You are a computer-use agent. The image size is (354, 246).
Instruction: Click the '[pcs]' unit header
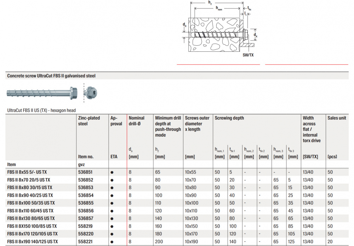point(332,157)
